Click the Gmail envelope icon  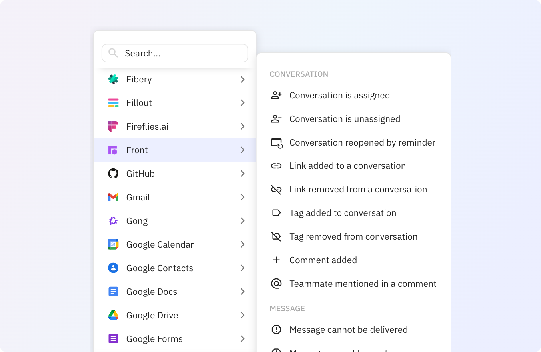click(x=113, y=197)
